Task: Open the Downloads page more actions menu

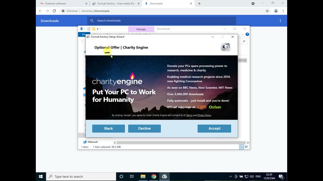Action: click(280, 21)
